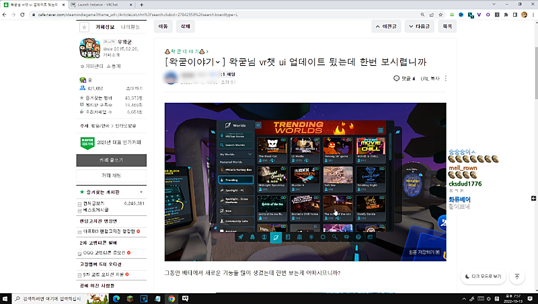Screen dimensions: 538x304
Task: Open the article three-dot options menu
Action: tap(446, 79)
